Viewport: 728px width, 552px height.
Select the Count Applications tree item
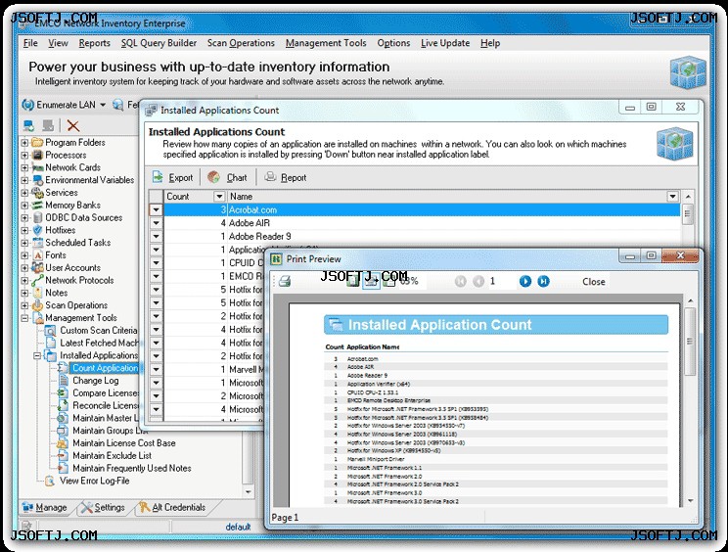[106, 368]
